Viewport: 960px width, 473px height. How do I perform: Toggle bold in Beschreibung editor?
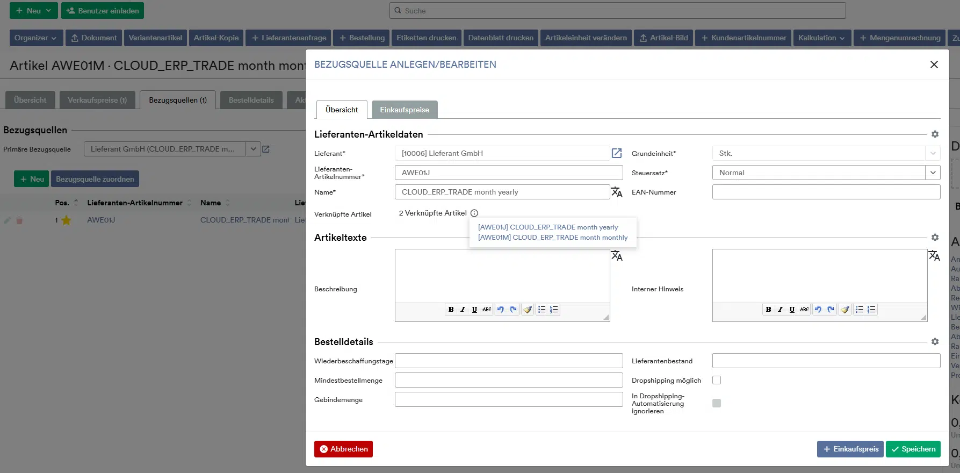click(451, 310)
